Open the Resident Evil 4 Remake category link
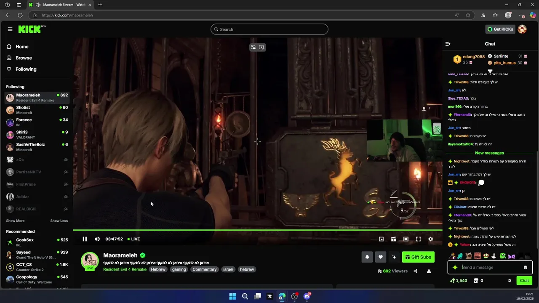Image resolution: width=539 pixels, height=303 pixels. [x=125, y=269]
